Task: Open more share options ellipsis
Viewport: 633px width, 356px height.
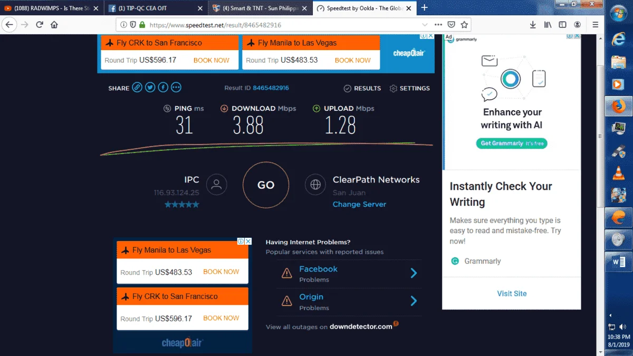Action: tap(176, 88)
